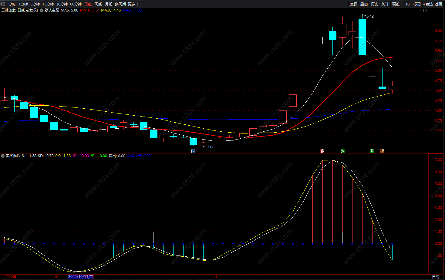
Task: Expand the 默认主图 indicator dropdown arrow
Action: coord(42,10)
